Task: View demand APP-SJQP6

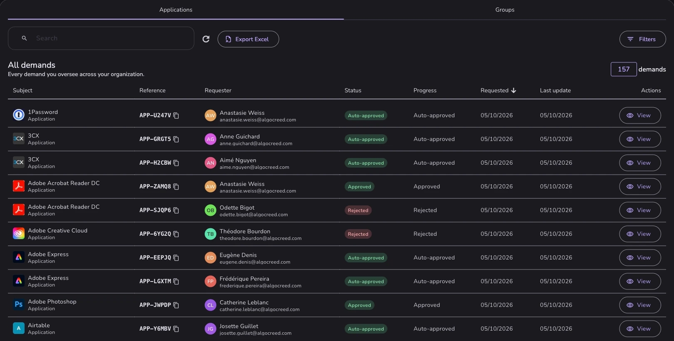Action: pos(640,210)
